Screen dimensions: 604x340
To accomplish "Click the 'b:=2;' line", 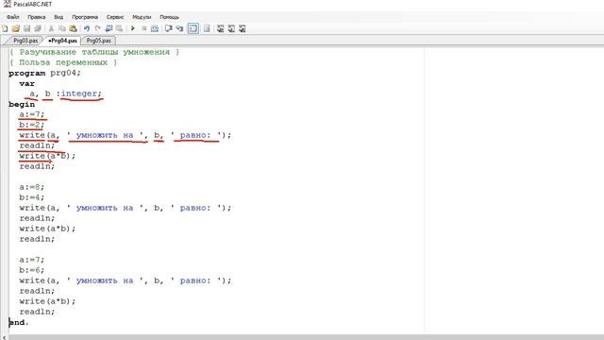I will (32, 125).
